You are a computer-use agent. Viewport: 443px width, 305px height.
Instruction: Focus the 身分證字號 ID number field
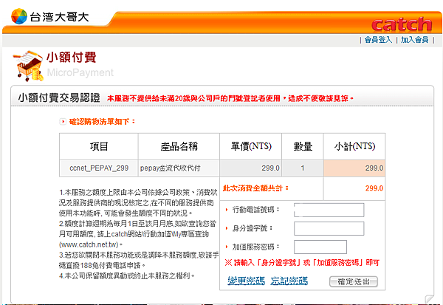[329, 228]
